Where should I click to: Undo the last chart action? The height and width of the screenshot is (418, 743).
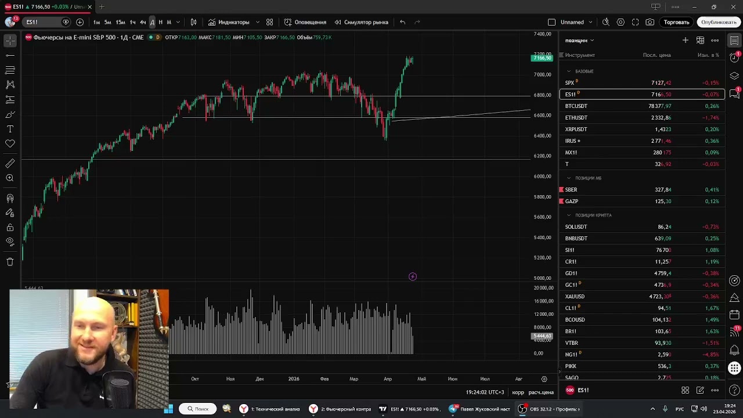coord(402,22)
